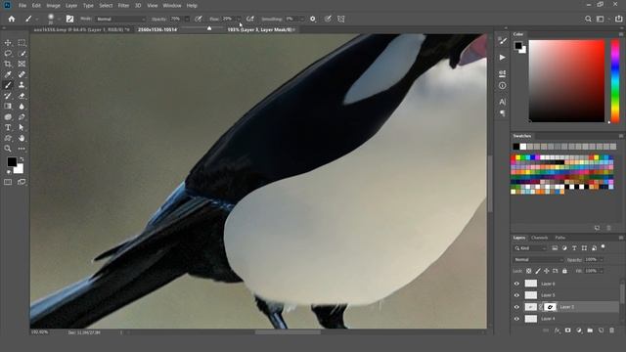The height and width of the screenshot is (352, 626).
Task: Hide Layer 6 visibility eye
Action: click(516, 284)
